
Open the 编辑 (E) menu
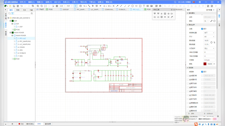pos(31,2)
